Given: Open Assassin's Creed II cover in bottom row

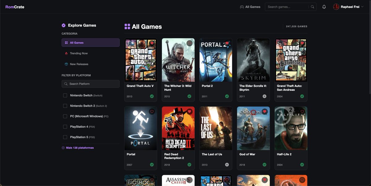Looking at the screenshot, I should pyautogui.click(x=178, y=180).
